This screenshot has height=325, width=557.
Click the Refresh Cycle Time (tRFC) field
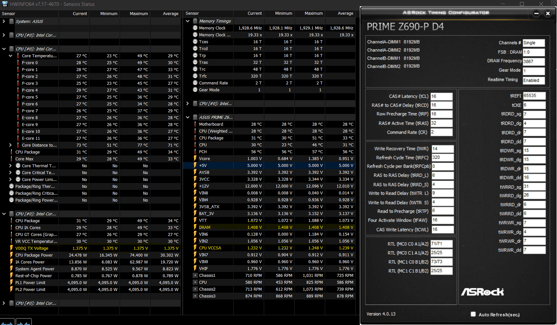tap(443, 157)
